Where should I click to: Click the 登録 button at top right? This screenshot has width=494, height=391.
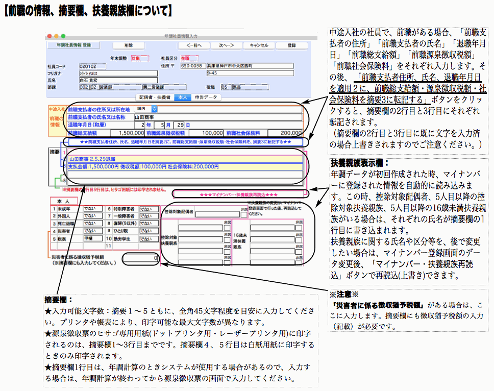[x=291, y=45]
